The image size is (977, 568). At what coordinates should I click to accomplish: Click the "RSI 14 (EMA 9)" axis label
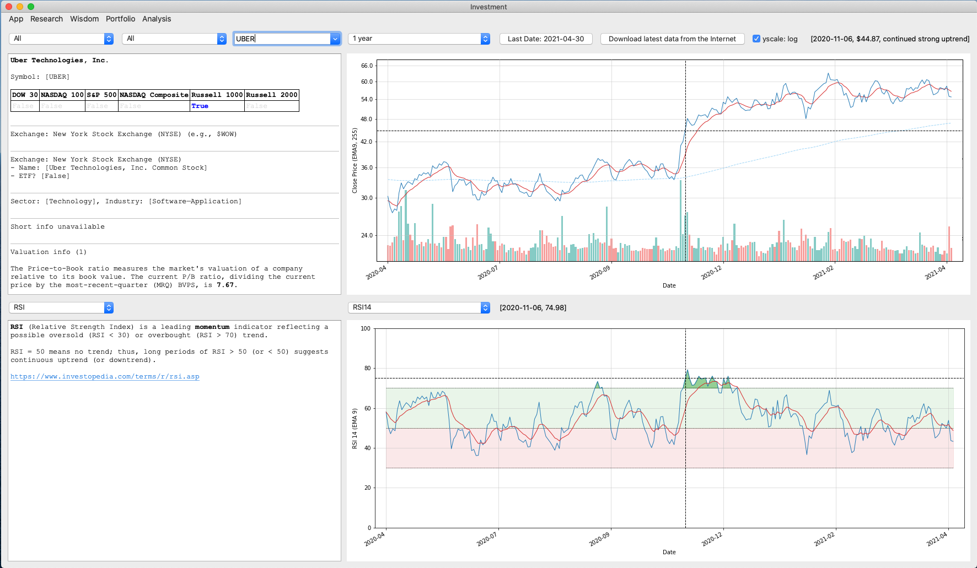point(355,428)
